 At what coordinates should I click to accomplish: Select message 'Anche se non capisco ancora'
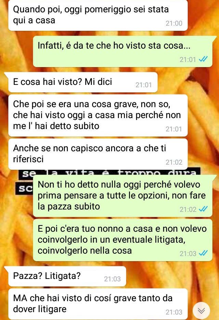point(98,154)
